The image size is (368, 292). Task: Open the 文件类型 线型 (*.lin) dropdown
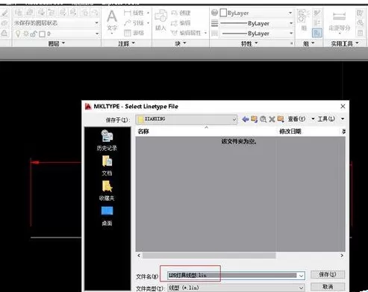click(x=236, y=288)
